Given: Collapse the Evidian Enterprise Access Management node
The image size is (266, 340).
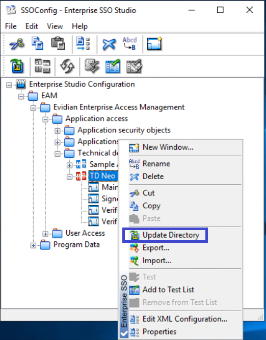Looking at the screenshot, I should [33, 108].
